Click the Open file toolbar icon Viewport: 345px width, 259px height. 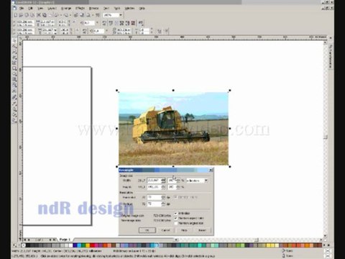(21, 15)
